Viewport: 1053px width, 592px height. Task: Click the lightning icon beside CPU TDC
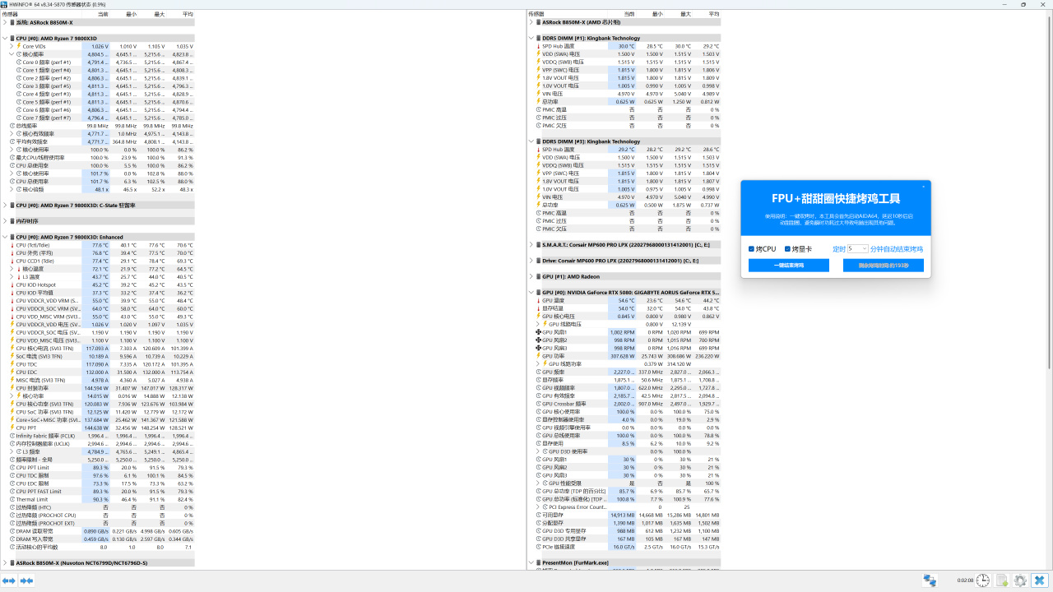12,364
